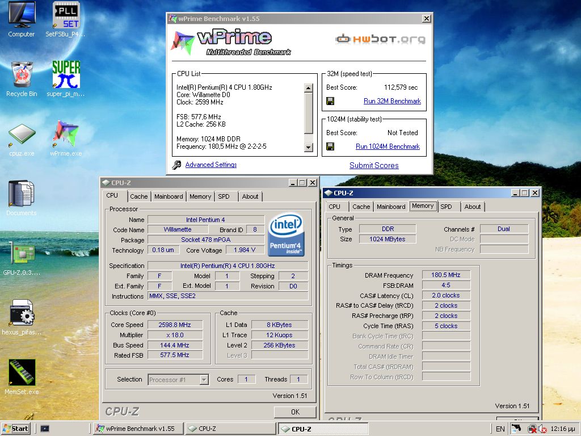The height and width of the screenshot is (436, 581).
Task: Click the CPU List scrollbar up arrow
Action: [308, 88]
